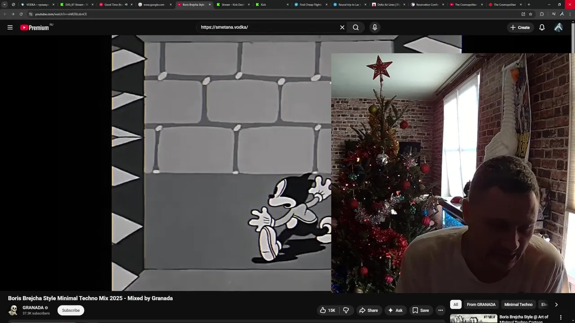Dislike the video
Image resolution: width=575 pixels, height=323 pixels.
click(x=346, y=310)
